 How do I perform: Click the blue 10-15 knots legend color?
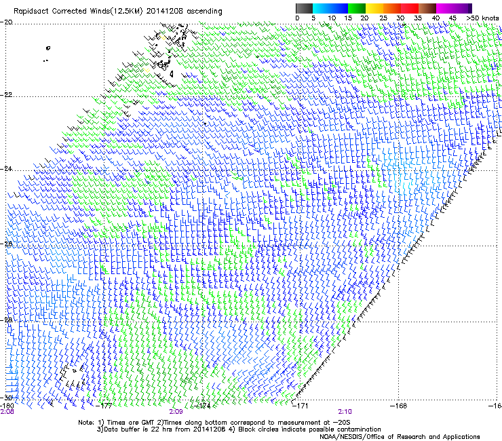click(x=339, y=8)
